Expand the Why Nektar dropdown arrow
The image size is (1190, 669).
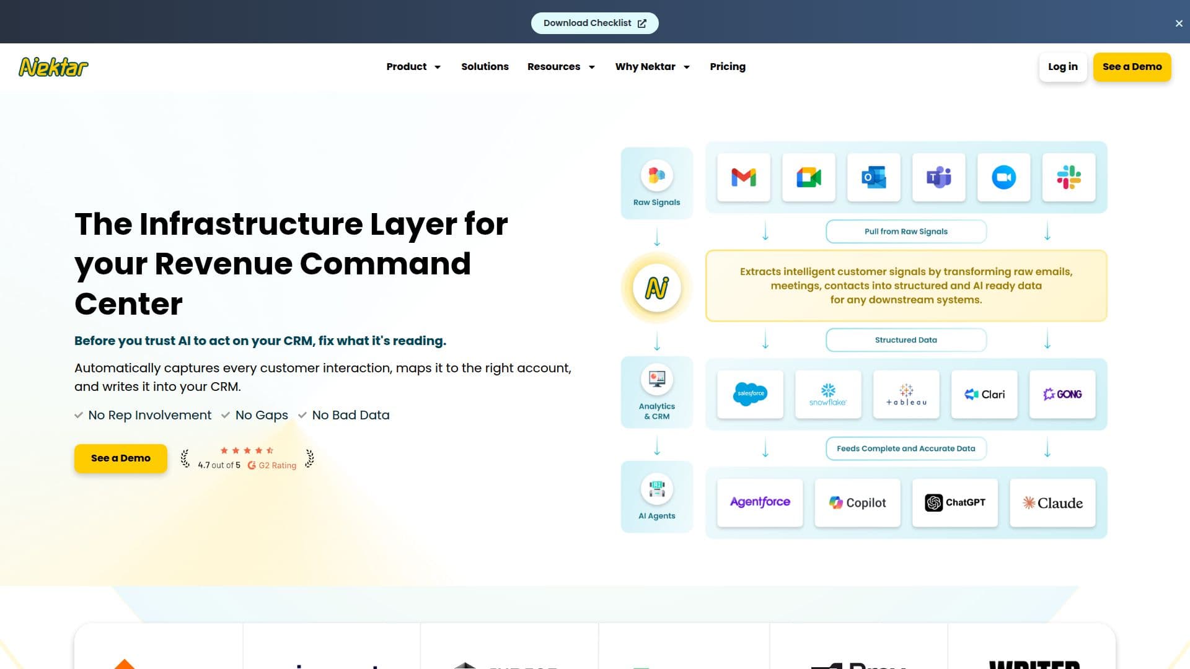pos(687,67)
